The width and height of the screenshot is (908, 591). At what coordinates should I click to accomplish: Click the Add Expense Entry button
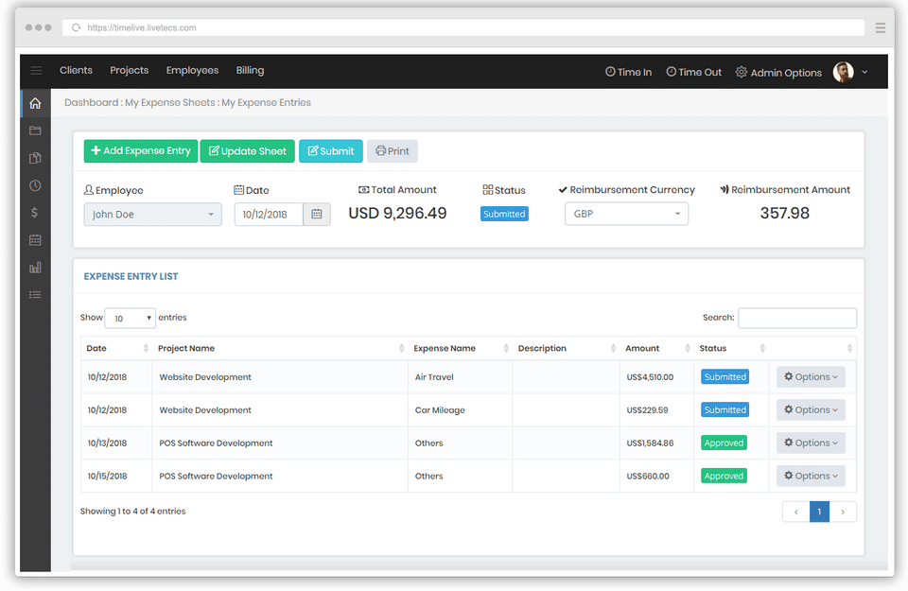(141, 151)
